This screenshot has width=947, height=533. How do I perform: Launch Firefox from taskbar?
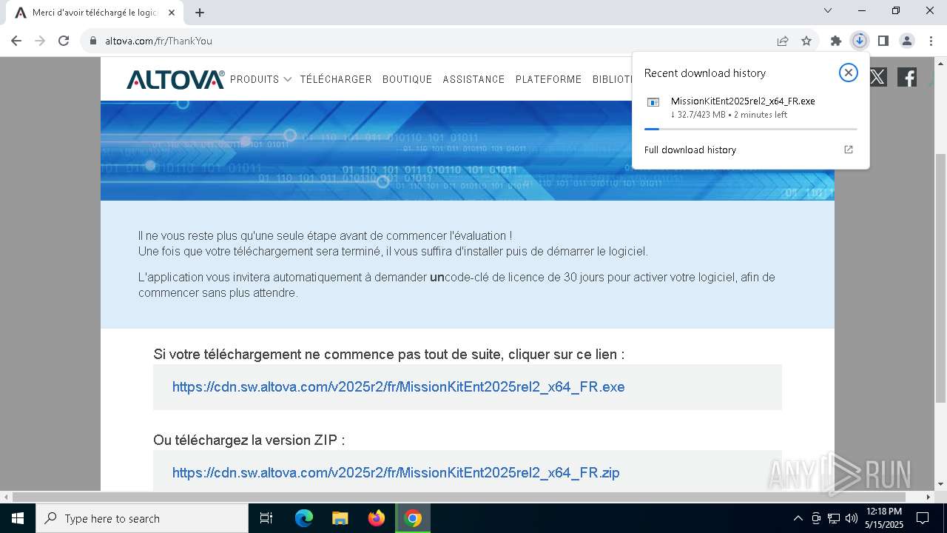[377, 518]
